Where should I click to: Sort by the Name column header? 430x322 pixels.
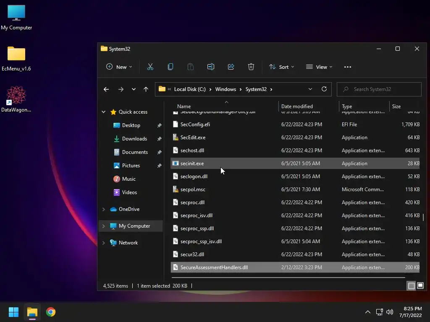[184, 106]
